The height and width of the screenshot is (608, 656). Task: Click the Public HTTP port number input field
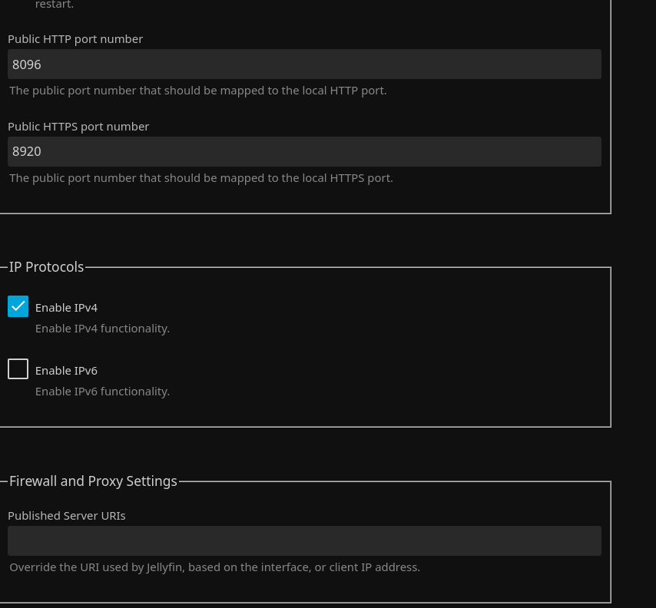tap(304, 64)
